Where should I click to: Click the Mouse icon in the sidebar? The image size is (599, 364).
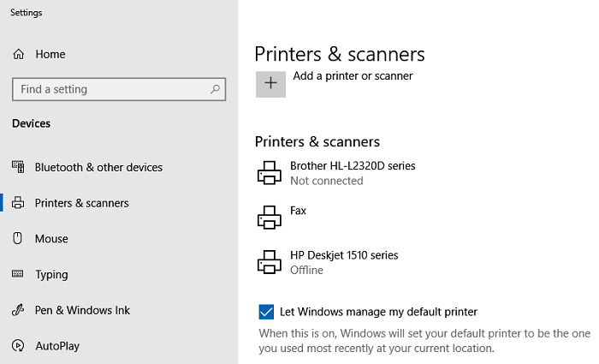click(18, 239)
